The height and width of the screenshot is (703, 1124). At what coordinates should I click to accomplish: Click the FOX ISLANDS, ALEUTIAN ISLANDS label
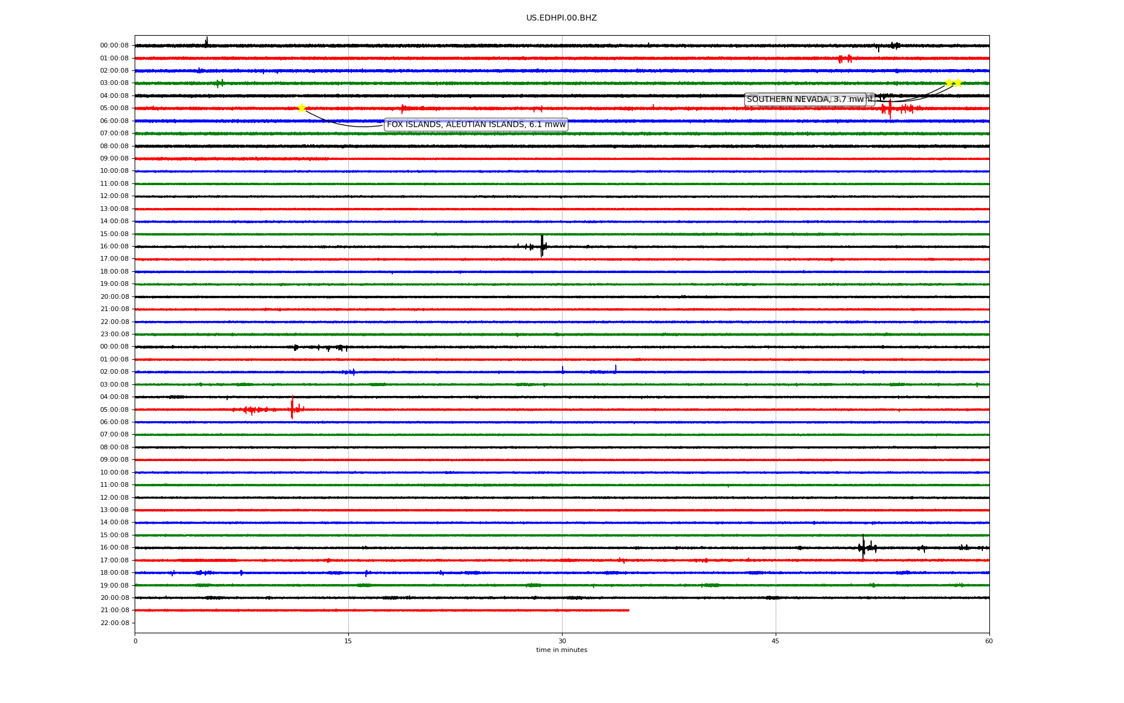475,125
